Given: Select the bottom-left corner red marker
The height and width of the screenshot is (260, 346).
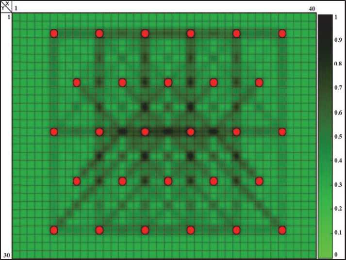Looking at the screenshot, I should (x=54, y=230).
